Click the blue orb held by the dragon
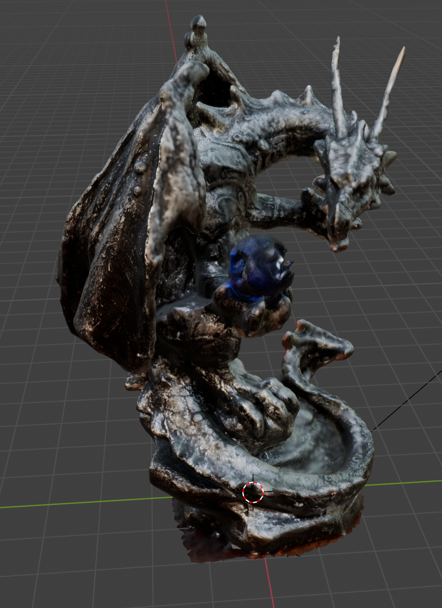Screen dimensions: 442x608 pyautogui.click(x=260, y=268)
